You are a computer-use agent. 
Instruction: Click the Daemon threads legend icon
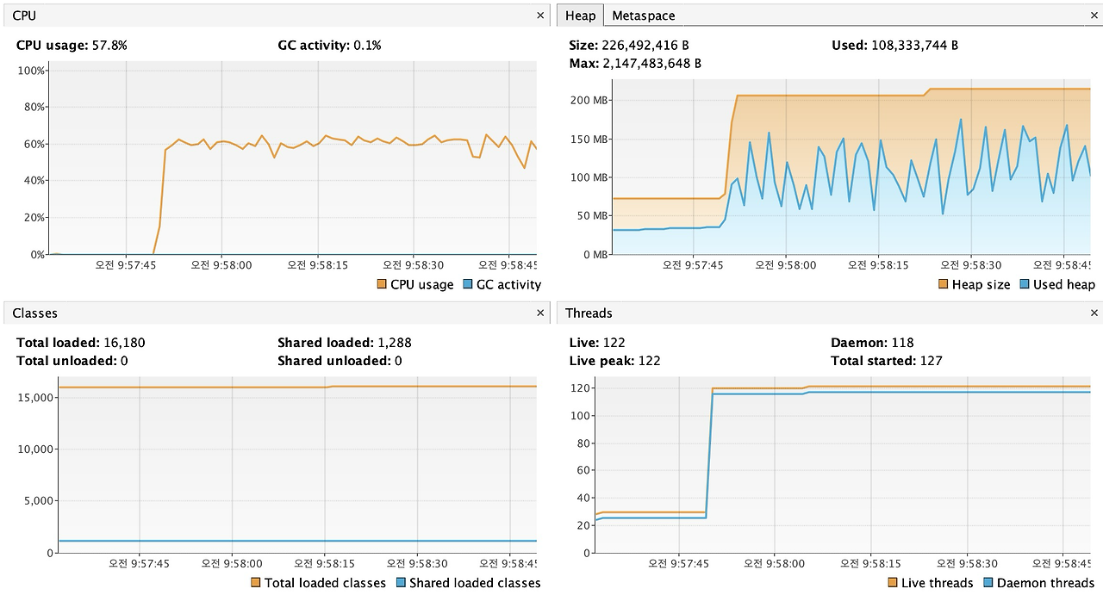click(x=988, y=583)
